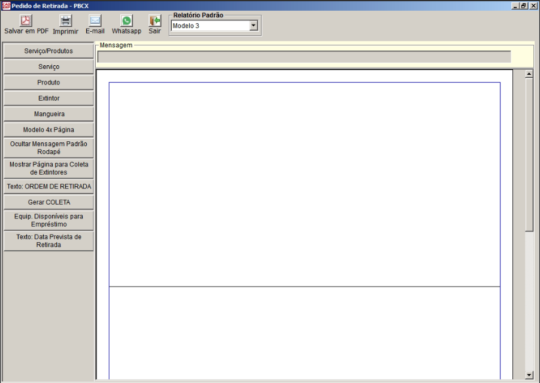Screen dimensions: 540x383
Task: Click the preview scrollbar down arrow
Action: point(529,375)
